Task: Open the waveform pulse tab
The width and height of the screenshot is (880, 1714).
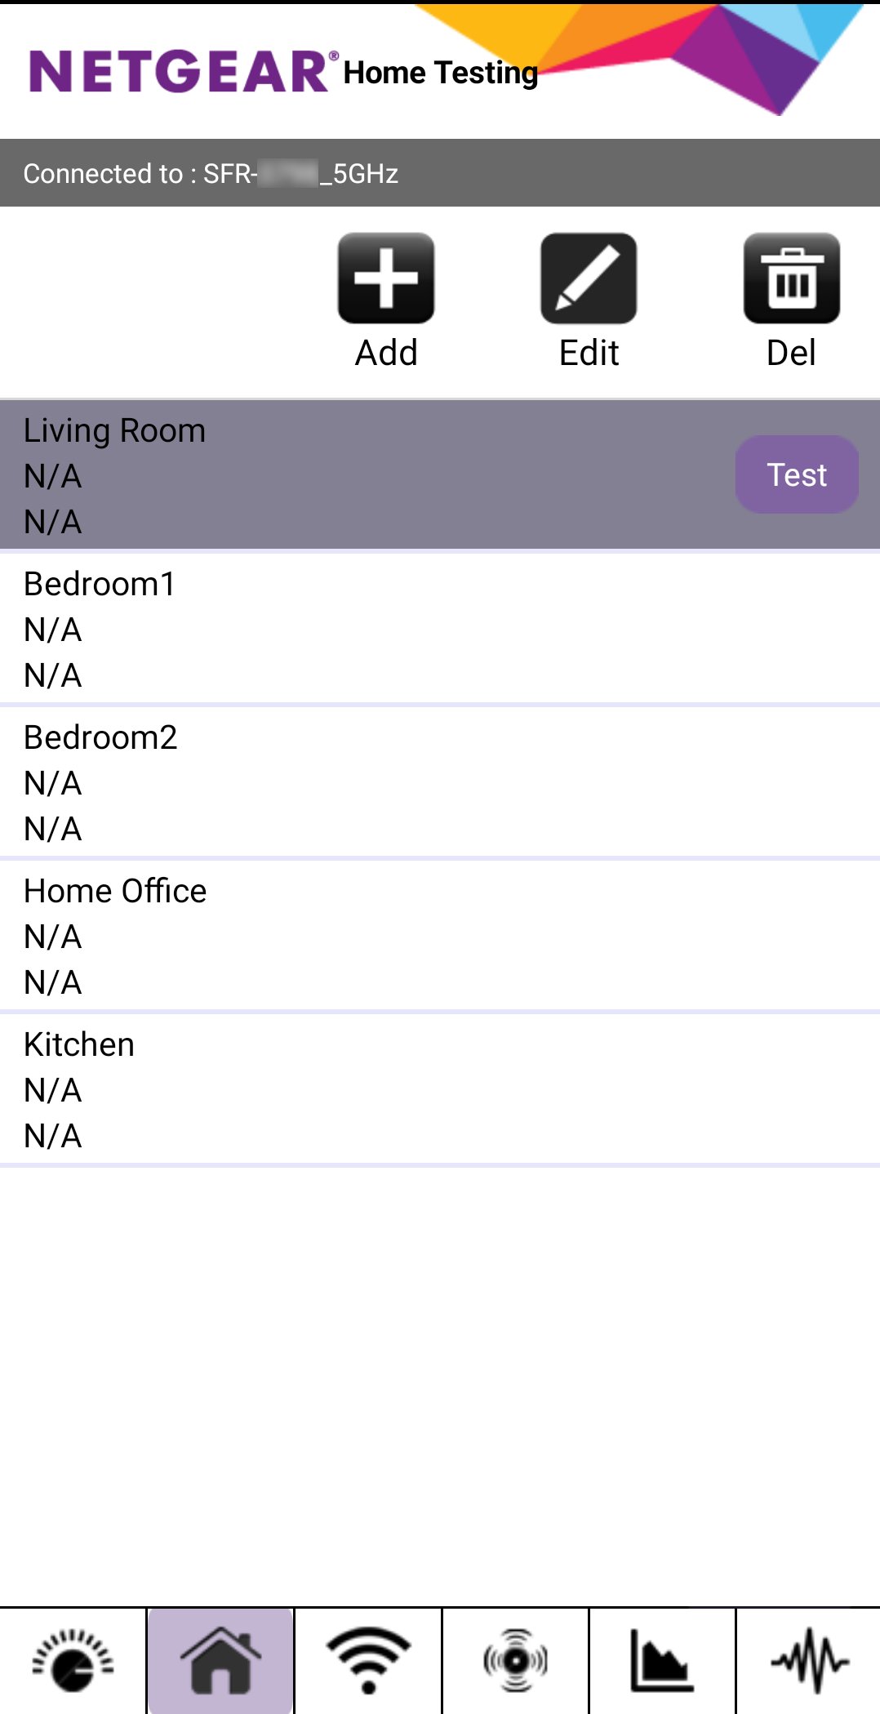Action: (809, 1661)
